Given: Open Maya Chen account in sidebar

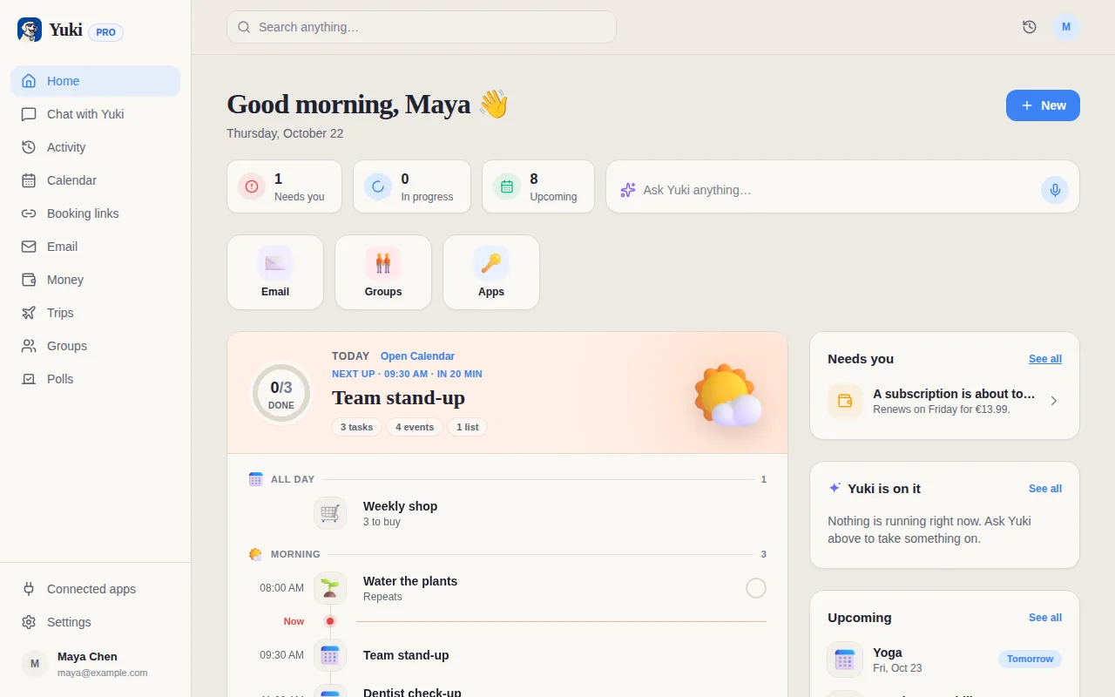Looking at the screenshot, I should point(96,664).
